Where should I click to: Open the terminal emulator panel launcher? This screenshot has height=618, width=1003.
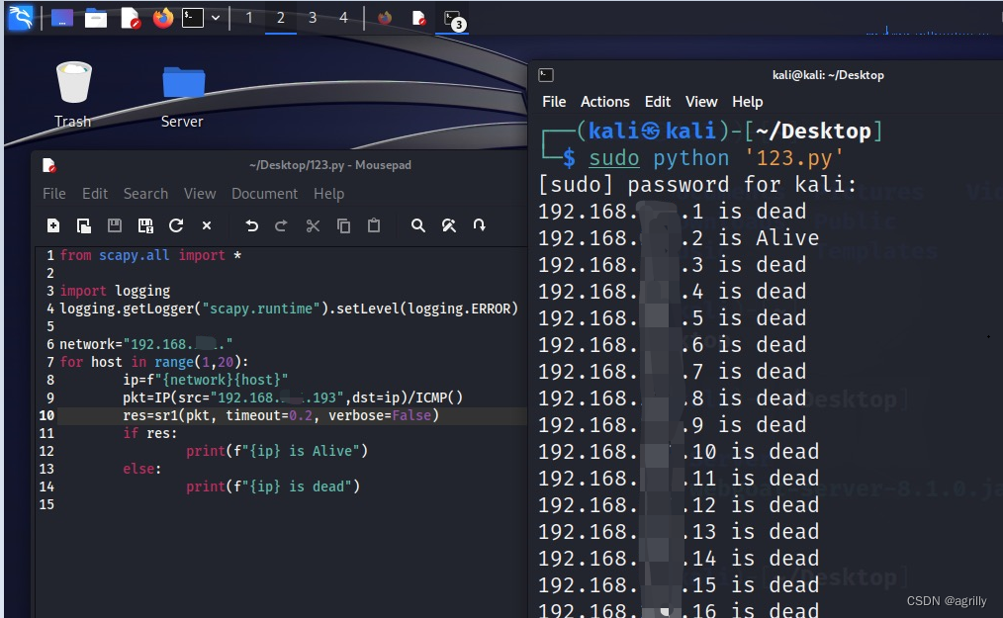[x=193, y=18]
